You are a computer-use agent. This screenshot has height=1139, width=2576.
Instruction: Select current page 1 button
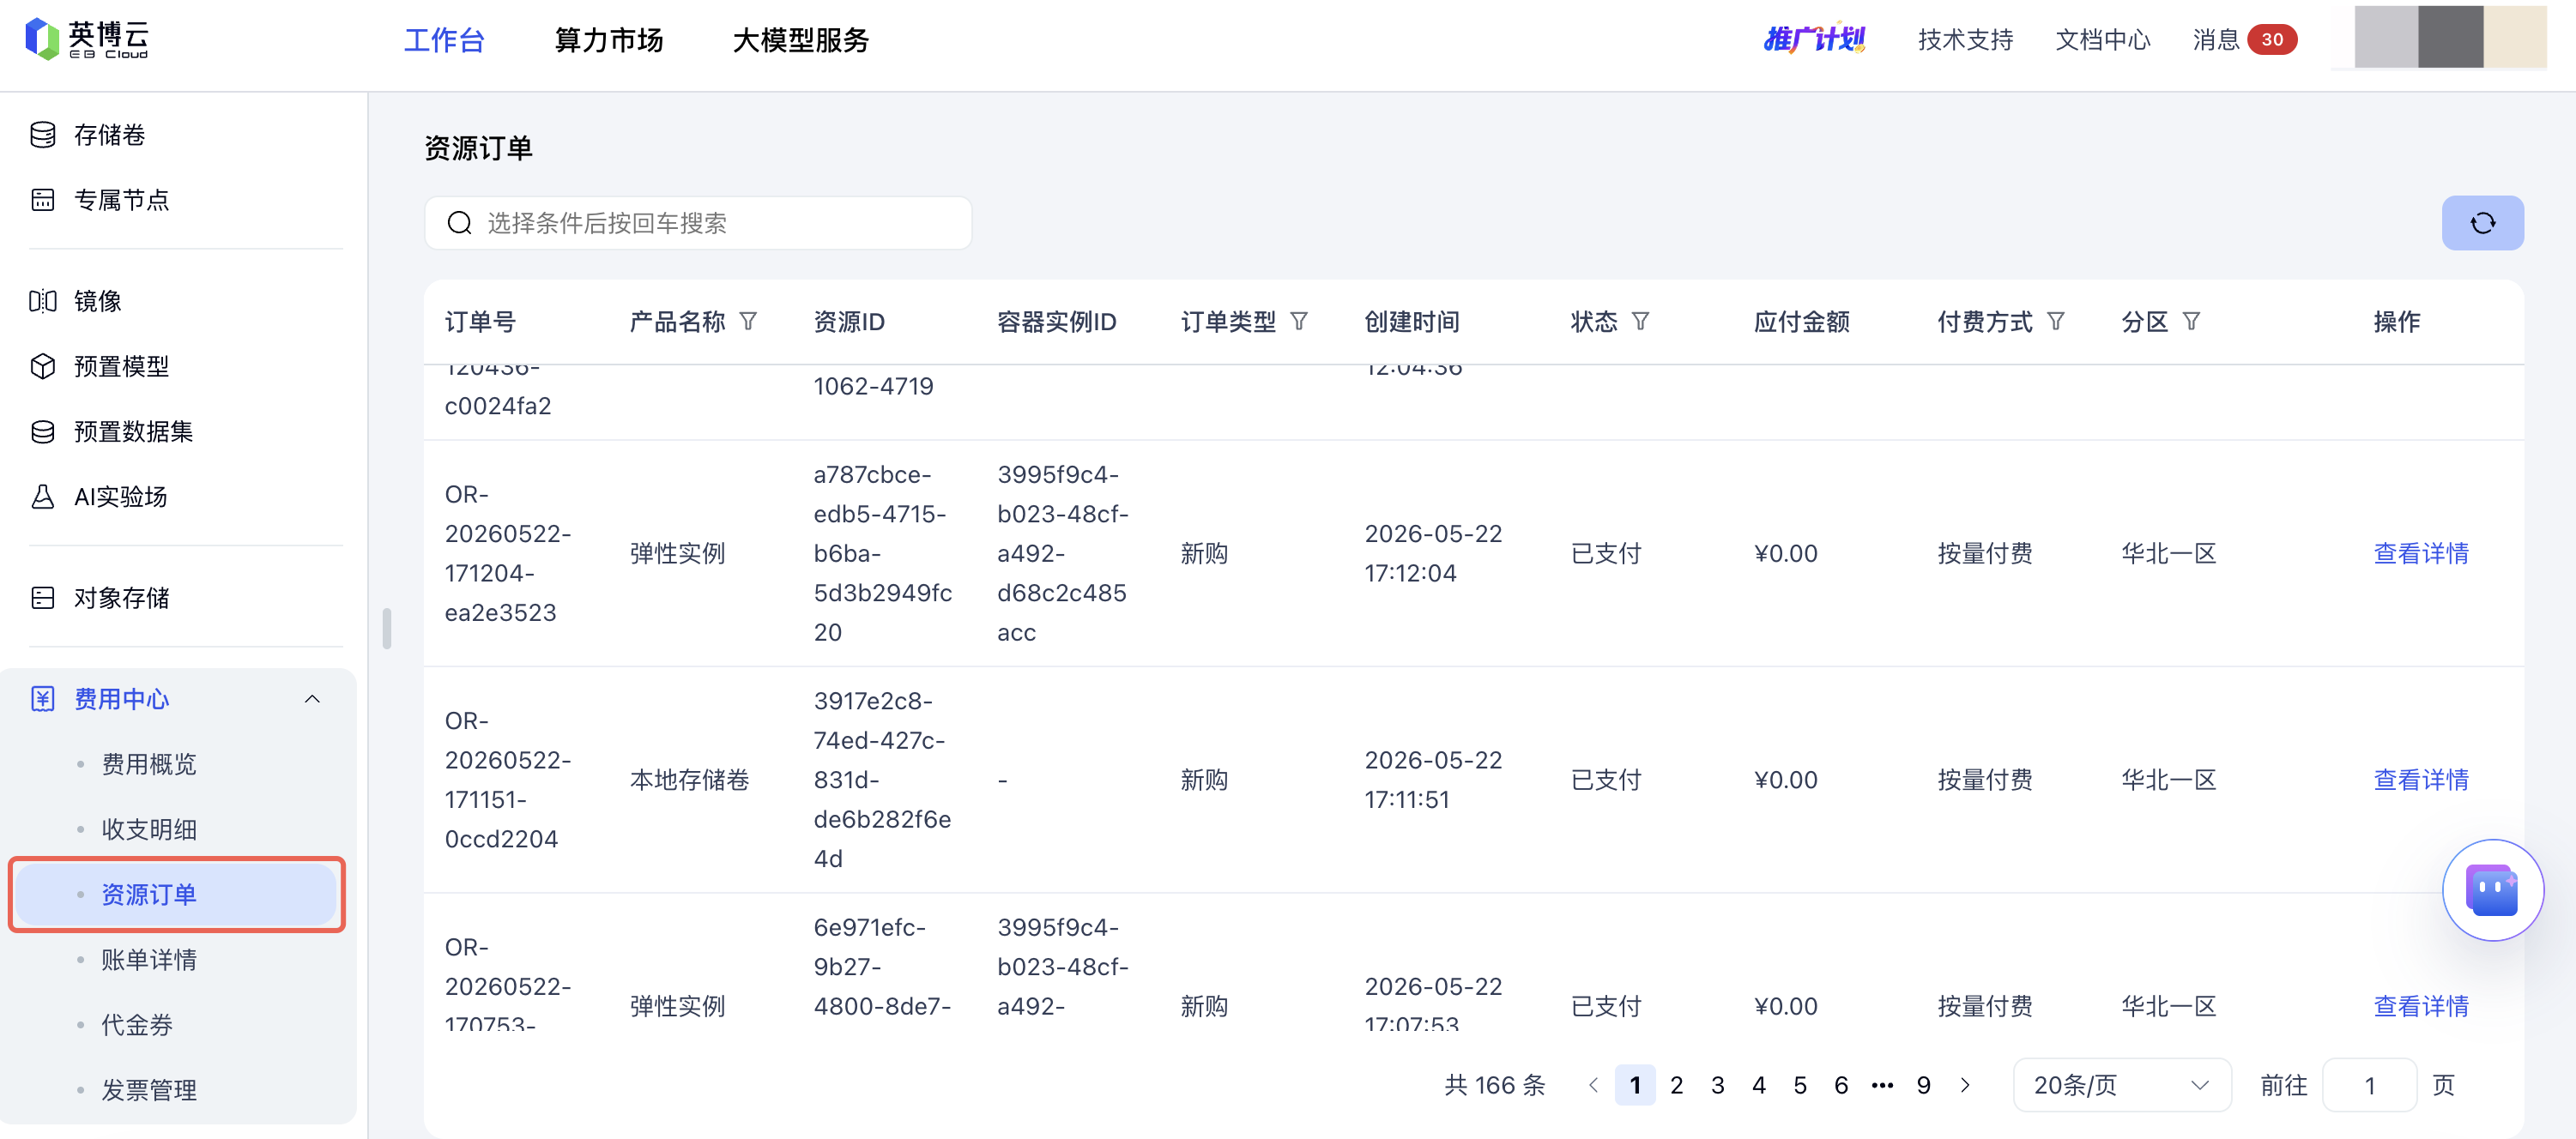1635,1085
